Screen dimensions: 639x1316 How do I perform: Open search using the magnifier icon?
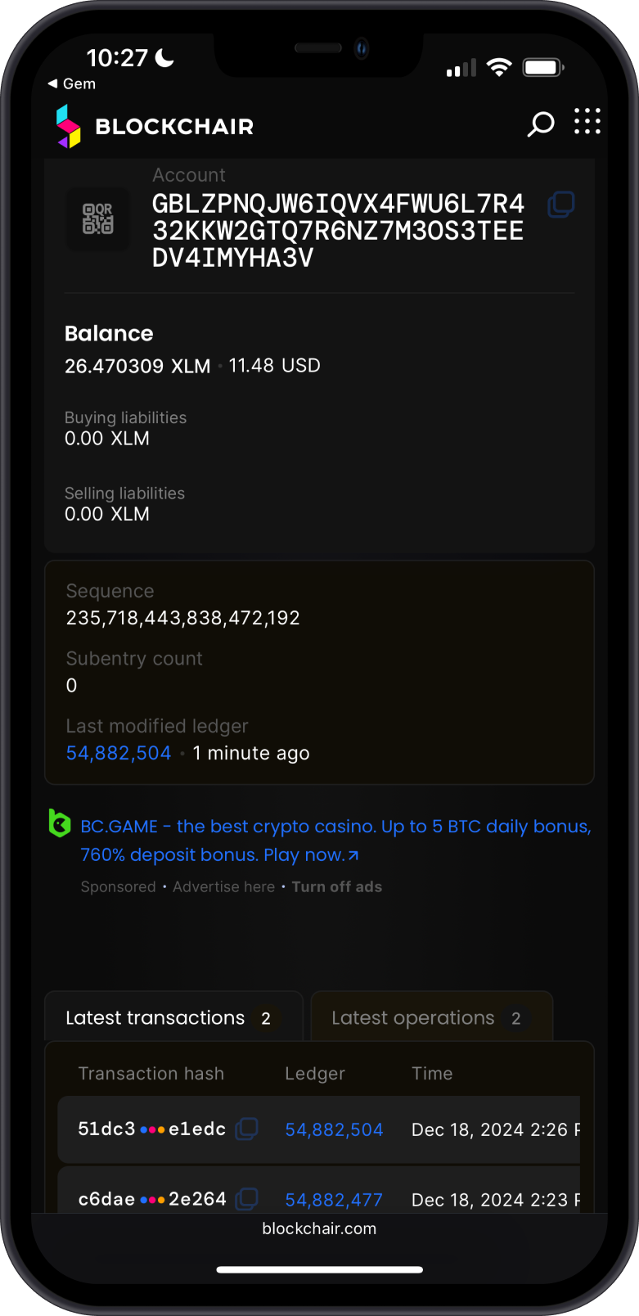[x=541, y=123]
